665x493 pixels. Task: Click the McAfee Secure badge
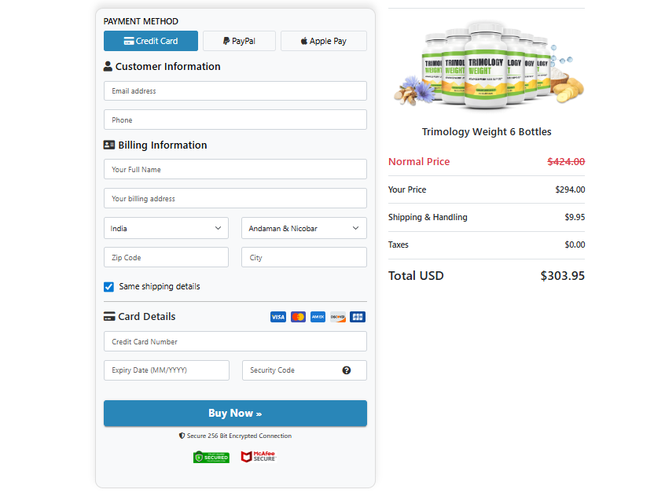pos(258,457)
